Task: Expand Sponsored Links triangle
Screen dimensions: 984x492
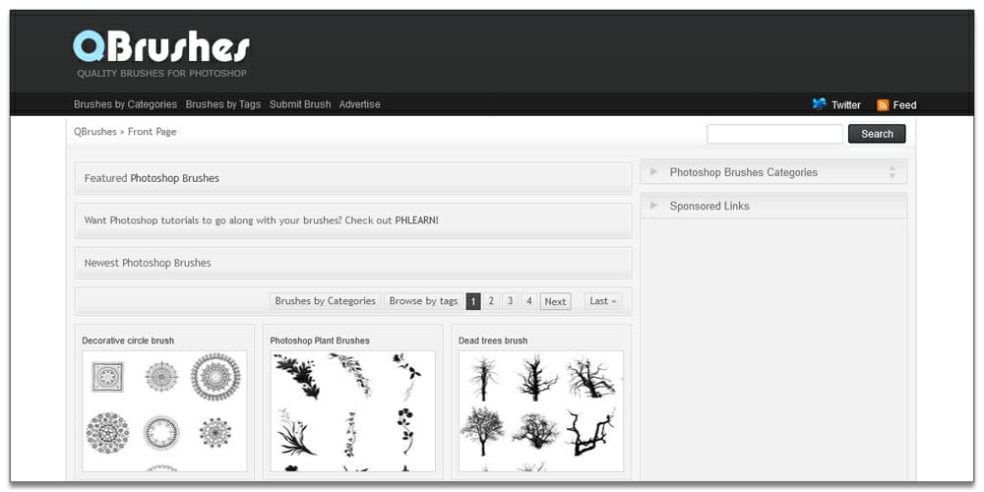Action: coord(654,206)
